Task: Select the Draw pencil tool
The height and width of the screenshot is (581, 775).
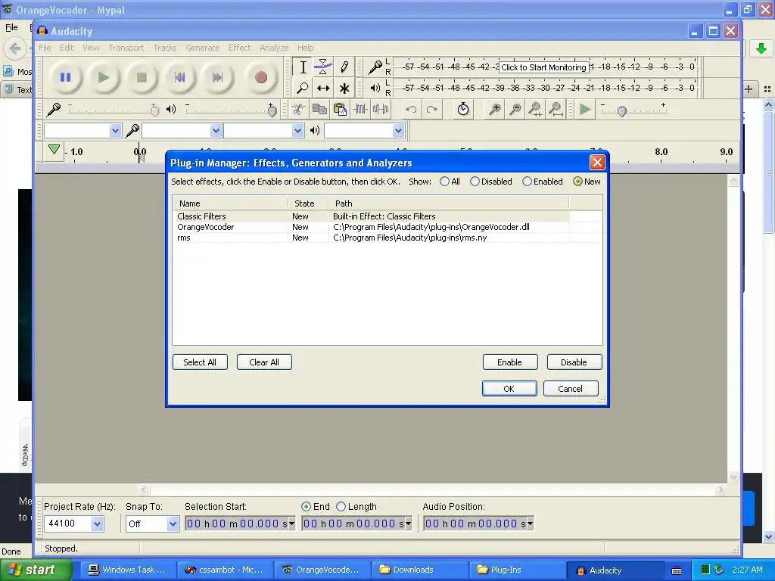Action: pos(344,67)
